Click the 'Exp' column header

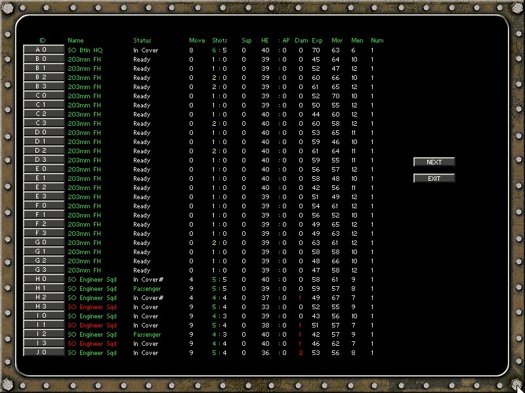[x=317, y=41]
